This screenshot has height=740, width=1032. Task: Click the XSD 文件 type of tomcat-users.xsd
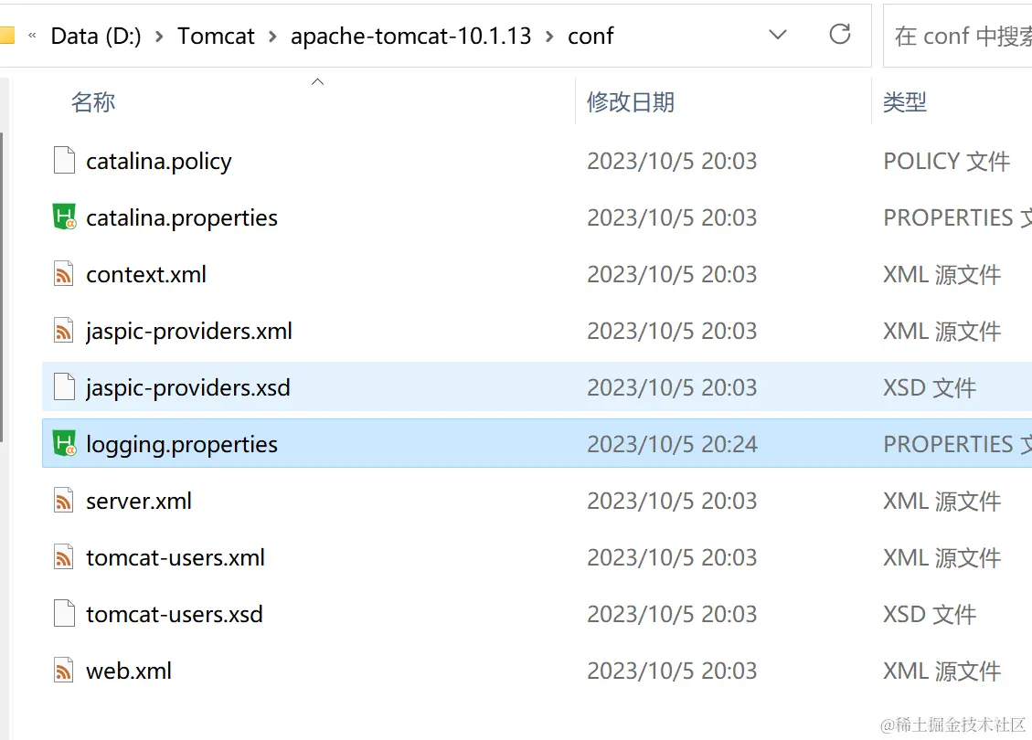coord(930,614)
